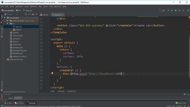Close the App.vue editor tab

pyautogui.click(x=63, y=15)
